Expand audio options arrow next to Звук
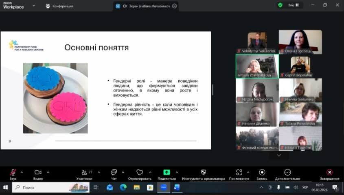 click(22, 172)
